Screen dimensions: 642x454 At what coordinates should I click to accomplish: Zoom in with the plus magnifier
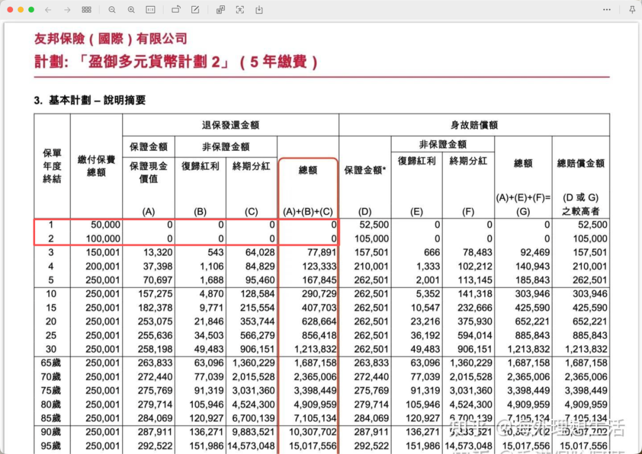(x=131, y=10)
